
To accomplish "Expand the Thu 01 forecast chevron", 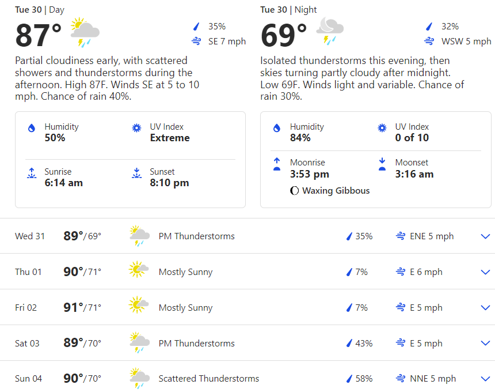I will [485, 272].
